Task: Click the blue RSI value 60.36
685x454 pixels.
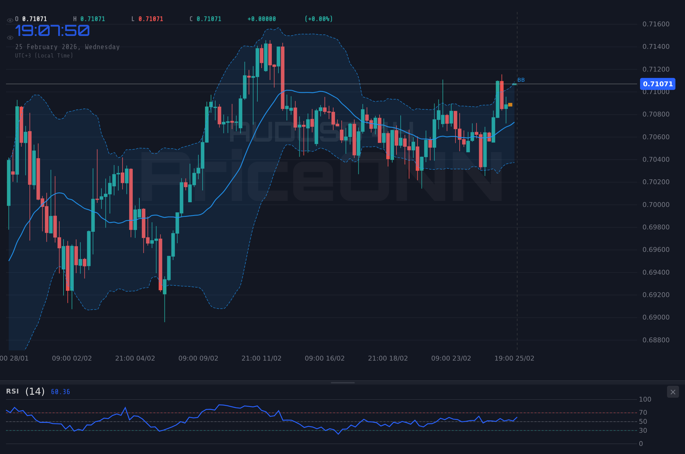Action: 60,391
